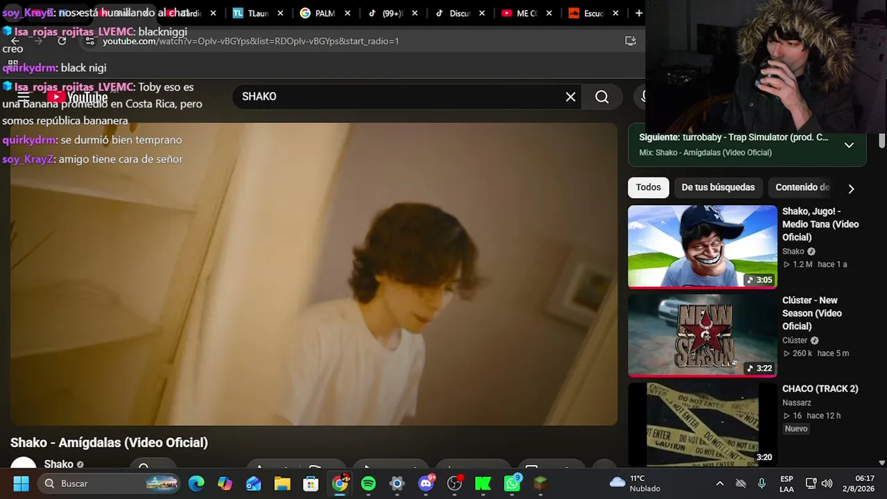Show more filter chips with right arrow
Image resolution: width=887 pixels, height=499 pixels.
click(x=851, y=189)
